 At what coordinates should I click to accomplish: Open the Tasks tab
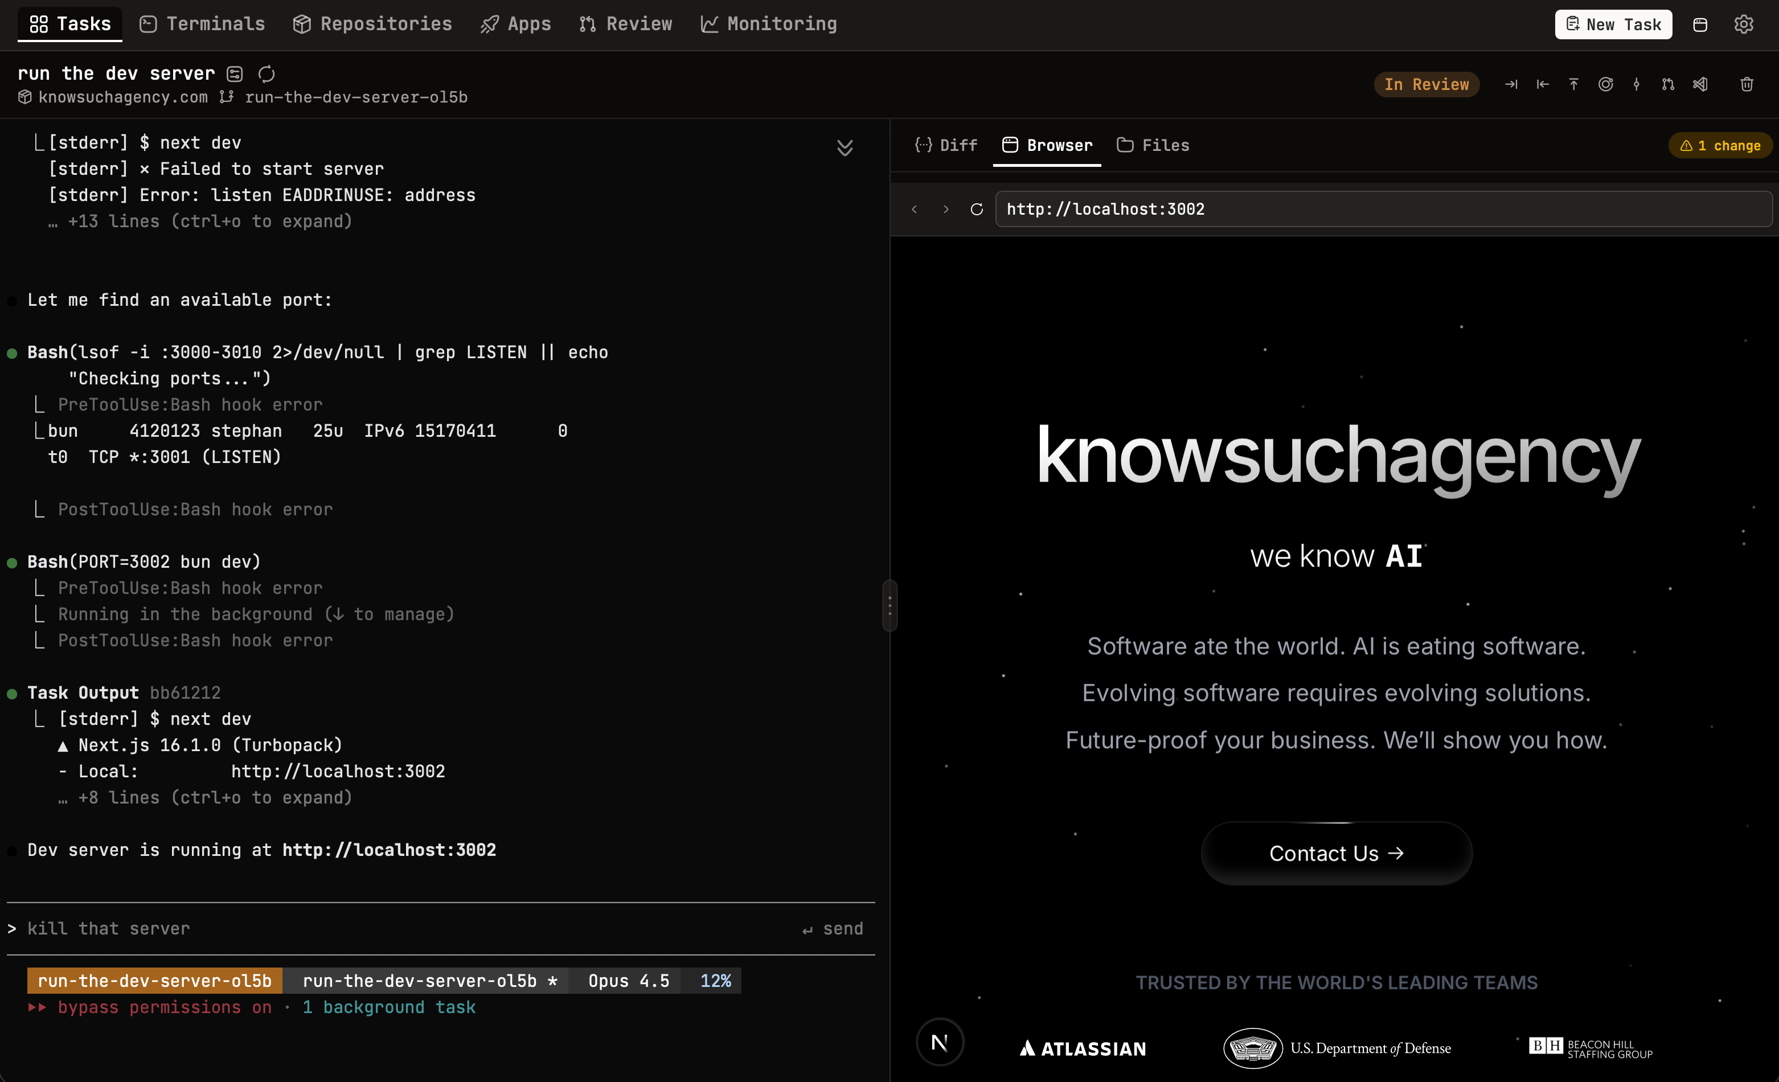click(x=70, y=24)
